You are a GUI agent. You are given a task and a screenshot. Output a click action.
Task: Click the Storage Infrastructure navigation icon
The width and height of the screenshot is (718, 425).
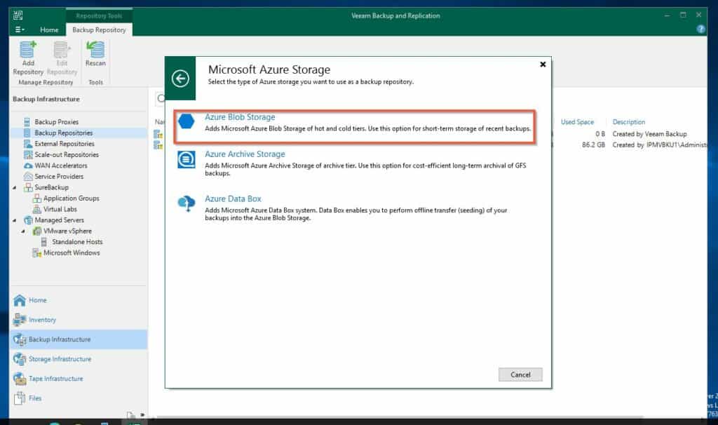coord(20,359)
